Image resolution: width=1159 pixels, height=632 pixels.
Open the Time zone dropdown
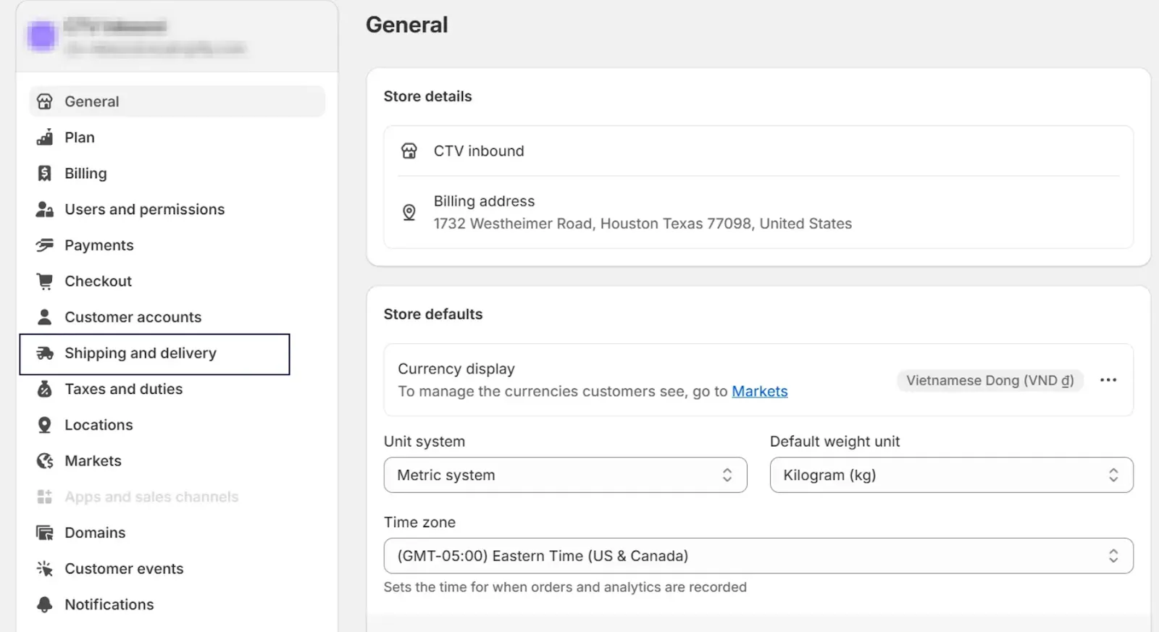coord(758,556)
